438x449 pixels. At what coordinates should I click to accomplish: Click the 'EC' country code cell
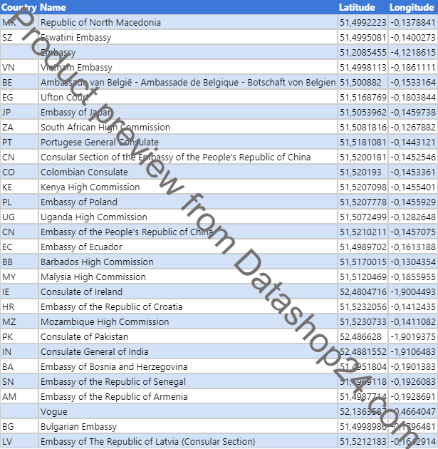[19, 247]
